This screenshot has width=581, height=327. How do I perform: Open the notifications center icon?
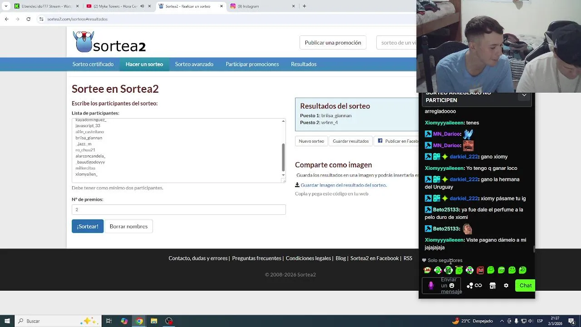pyautogui.click(x=571, y=321)
